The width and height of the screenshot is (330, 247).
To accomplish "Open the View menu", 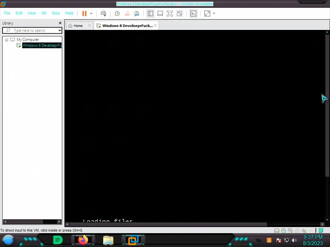I will [32, 13].
